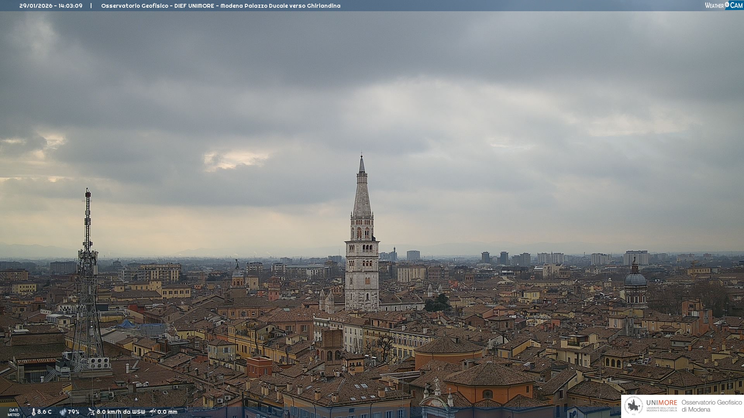Click the humidity water drops icon

(62, 412)
